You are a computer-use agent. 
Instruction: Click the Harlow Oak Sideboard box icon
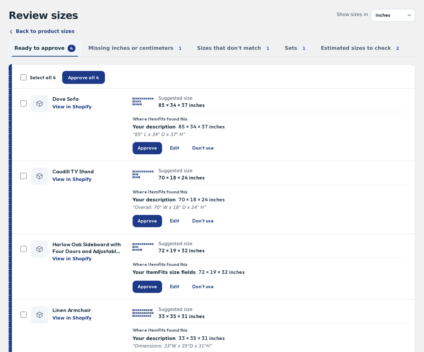click(x=39, y=249)
